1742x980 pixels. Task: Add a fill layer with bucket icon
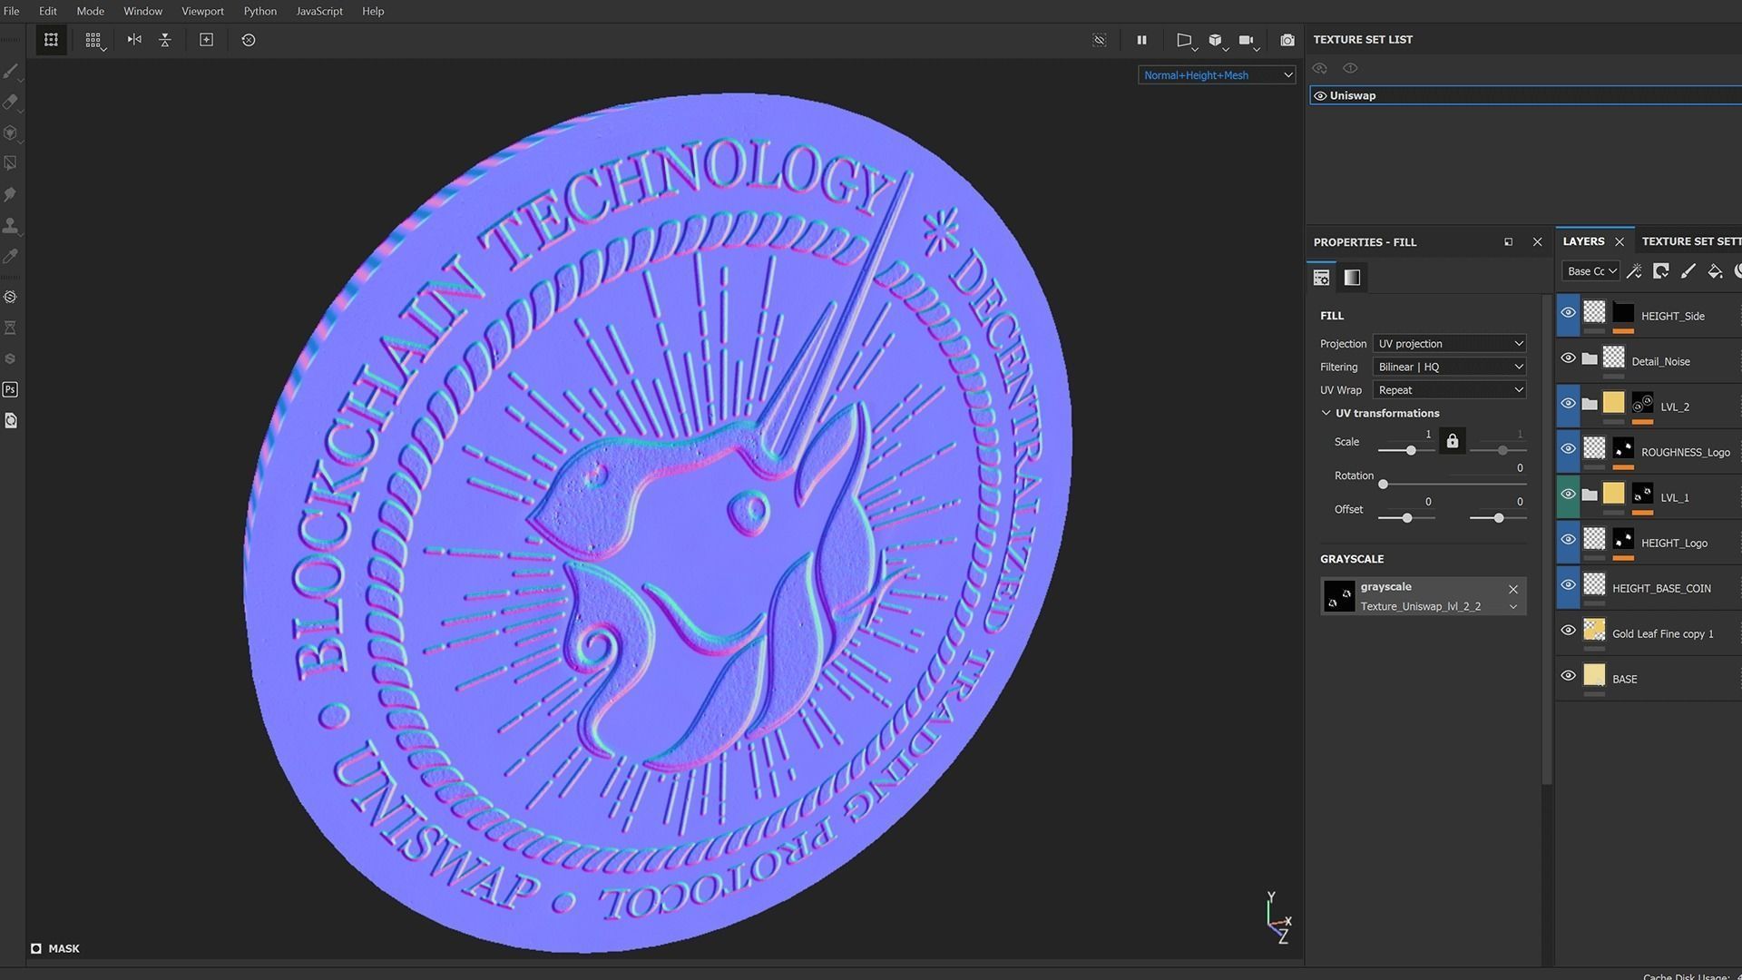(x=1714, y=271)
